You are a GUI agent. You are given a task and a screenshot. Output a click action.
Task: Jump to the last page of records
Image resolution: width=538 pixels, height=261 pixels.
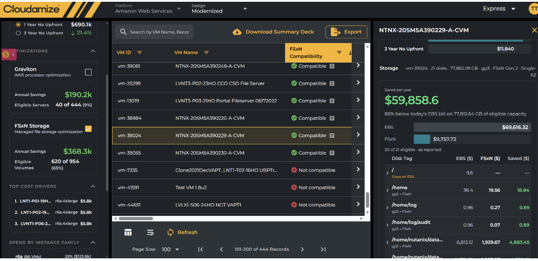[323, 249]
